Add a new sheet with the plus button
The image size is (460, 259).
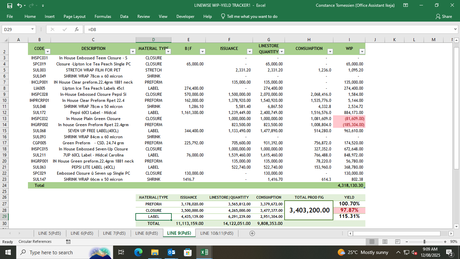tap(252, 233)
